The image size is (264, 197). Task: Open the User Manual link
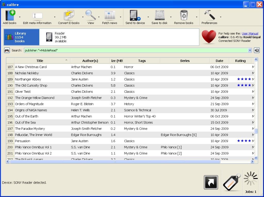(250, 34)
